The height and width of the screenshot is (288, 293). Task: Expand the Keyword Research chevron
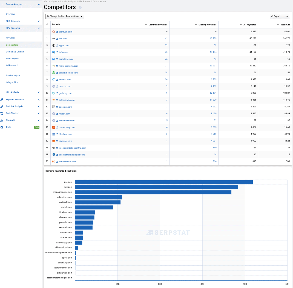pyautogui.click(x=39, y=100)
